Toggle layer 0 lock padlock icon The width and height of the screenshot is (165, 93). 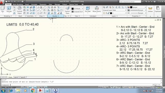(109, 13)
